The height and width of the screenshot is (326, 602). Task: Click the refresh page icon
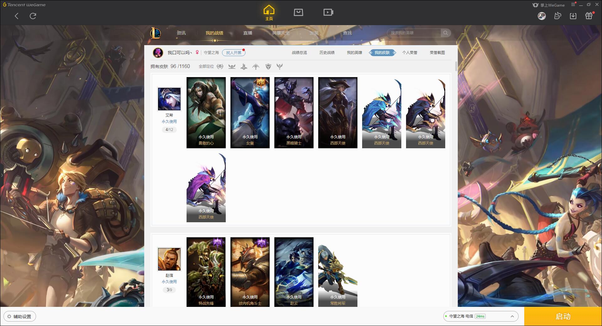pos(33,16)
